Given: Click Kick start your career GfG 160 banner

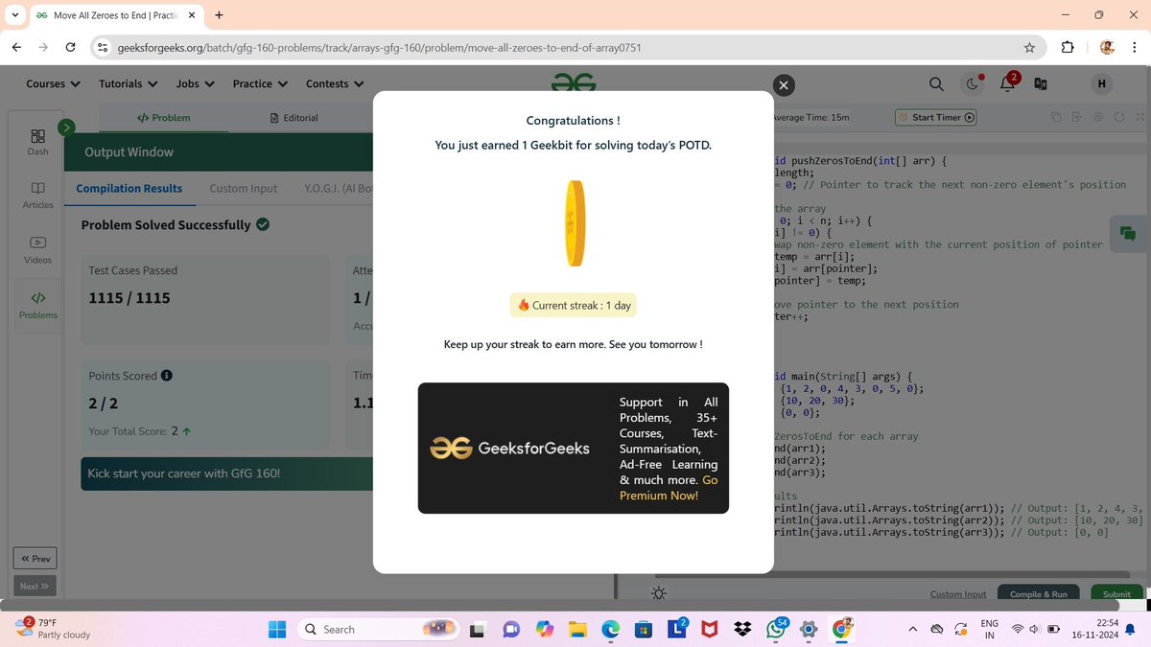Looking at the screenshot, I should [x=226, y=474].
